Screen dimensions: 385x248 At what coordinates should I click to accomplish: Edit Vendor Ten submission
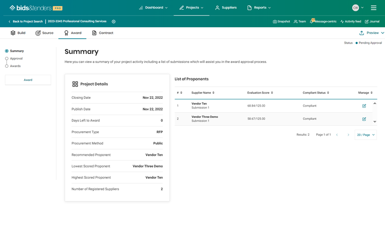coord(364,106)
